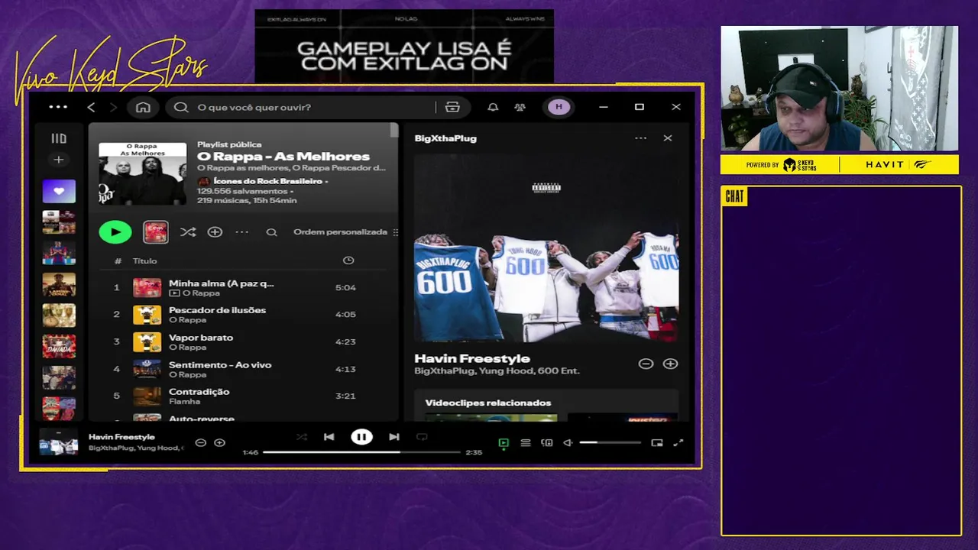Image resolution: width=978 pixels, height=550 pixels.
Task: Open Ícones do Rock Brasileiro profile link
Action: pyautogui.click(x=268, y=181)
